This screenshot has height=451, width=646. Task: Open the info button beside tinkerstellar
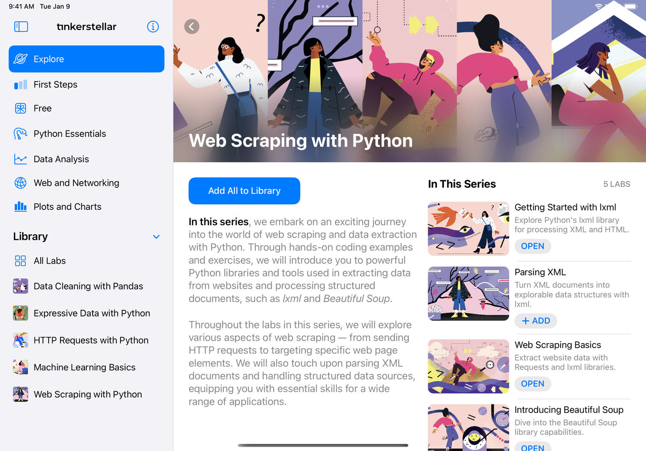(153, 27)
